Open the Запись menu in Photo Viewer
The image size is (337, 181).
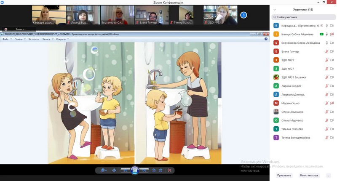tap(46, 39)
